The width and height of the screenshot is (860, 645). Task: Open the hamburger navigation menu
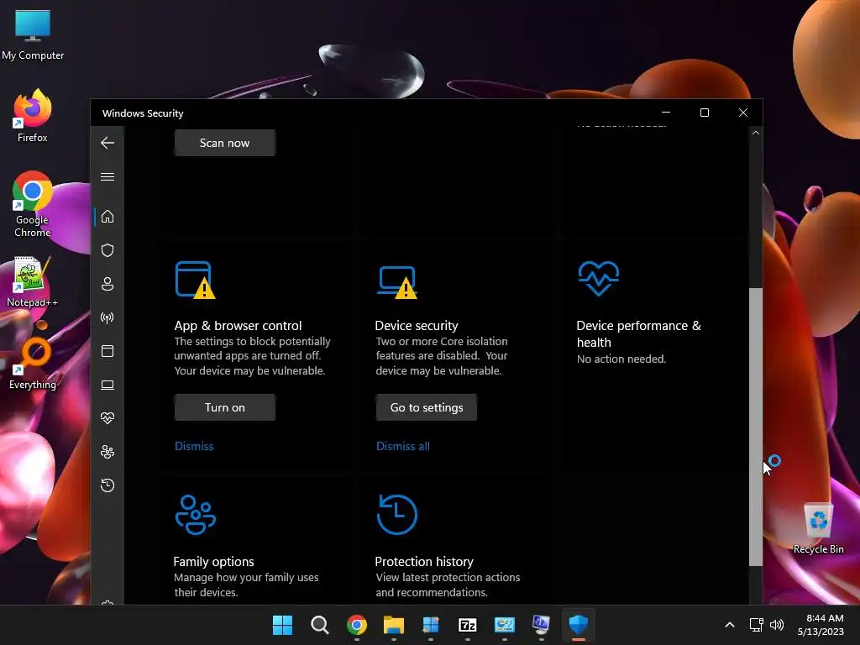[107, 176]
